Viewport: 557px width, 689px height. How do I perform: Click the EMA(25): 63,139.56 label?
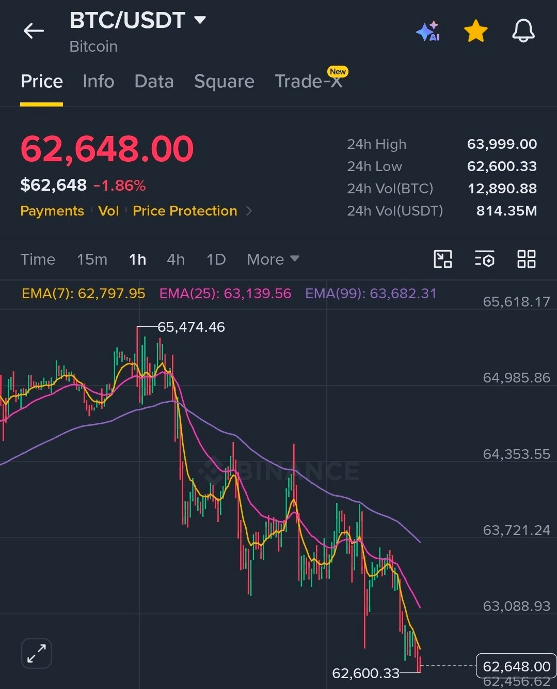tap(225, 294)
